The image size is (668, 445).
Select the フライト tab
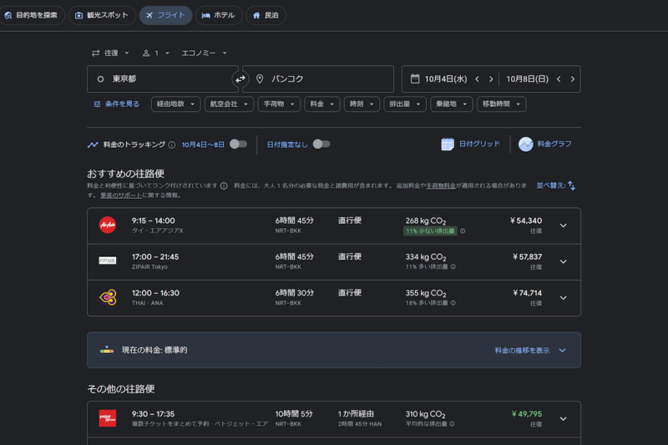click(x=165, y=15)
